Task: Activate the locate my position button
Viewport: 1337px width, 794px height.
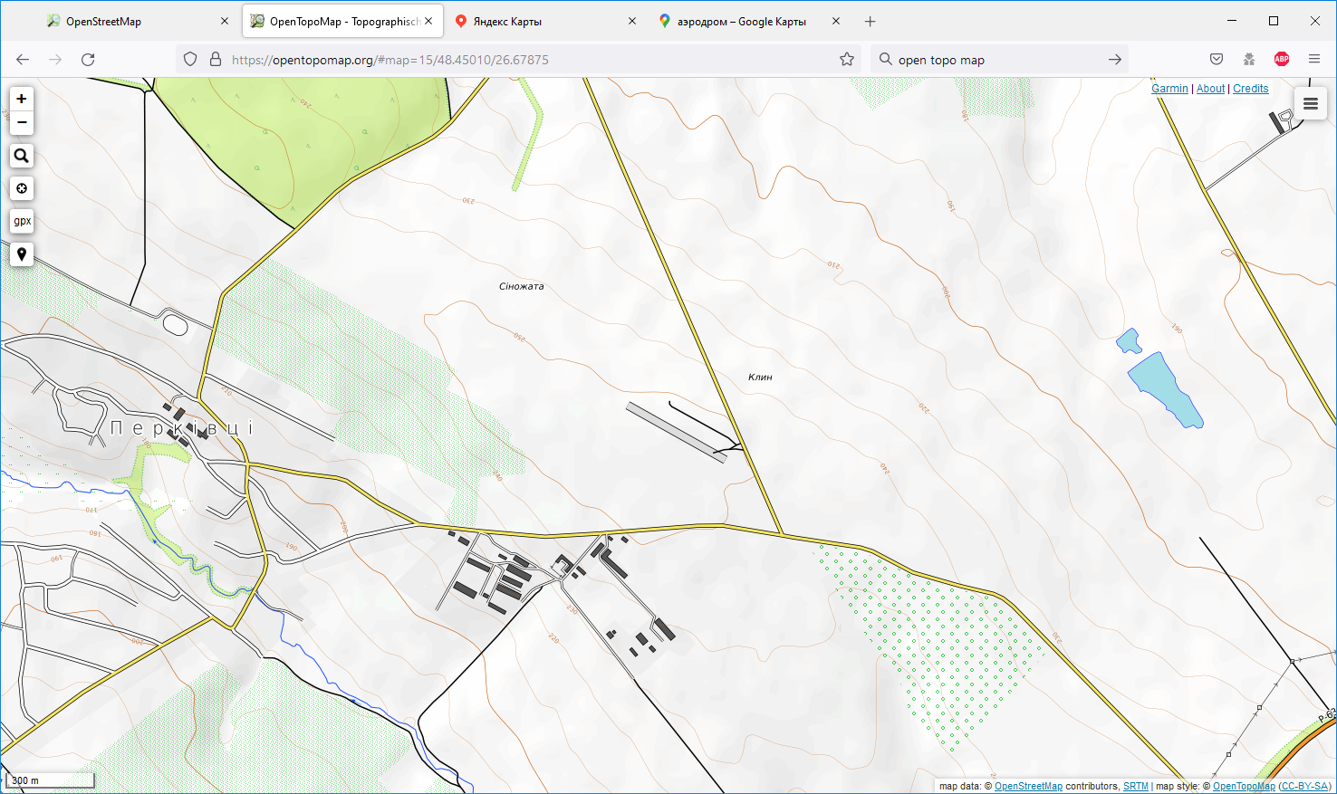Action: point(22,188)
